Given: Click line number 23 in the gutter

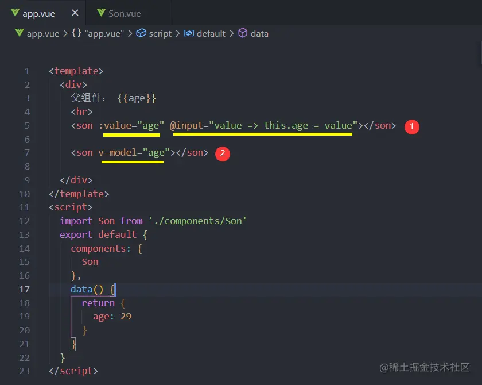Looking at the screenshot, I should [24, 371].
